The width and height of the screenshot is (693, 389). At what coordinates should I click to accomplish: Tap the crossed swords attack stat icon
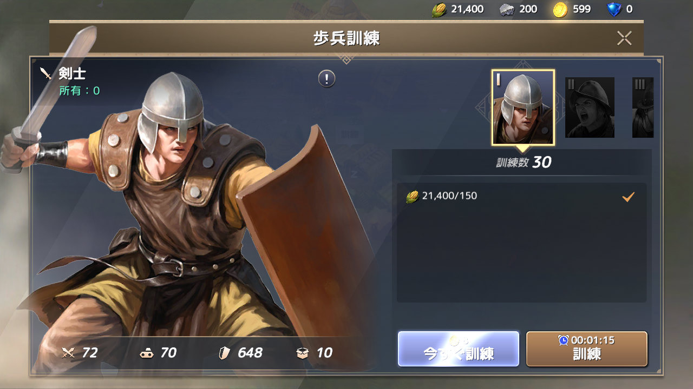[x=68, y=353]
